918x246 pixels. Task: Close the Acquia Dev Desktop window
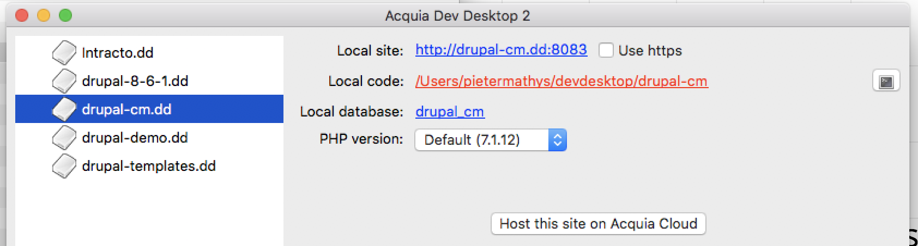[22, 15]
